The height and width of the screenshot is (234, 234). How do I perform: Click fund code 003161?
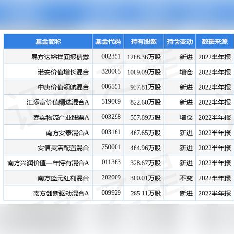tap(111, 132)
